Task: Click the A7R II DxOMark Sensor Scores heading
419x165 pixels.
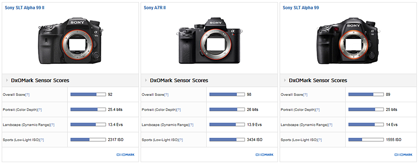Action: coord(179,80)
